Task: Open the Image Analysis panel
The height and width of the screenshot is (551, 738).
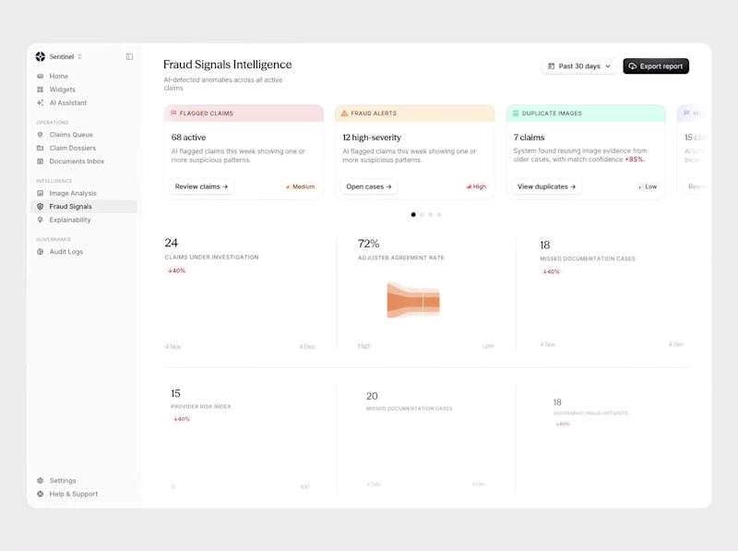Action: pyautogui.click(x=73, y=193)
